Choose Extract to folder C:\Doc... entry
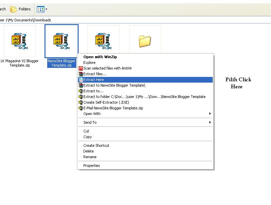The height and width of the screenshot is (205, 271). point(145,97)
